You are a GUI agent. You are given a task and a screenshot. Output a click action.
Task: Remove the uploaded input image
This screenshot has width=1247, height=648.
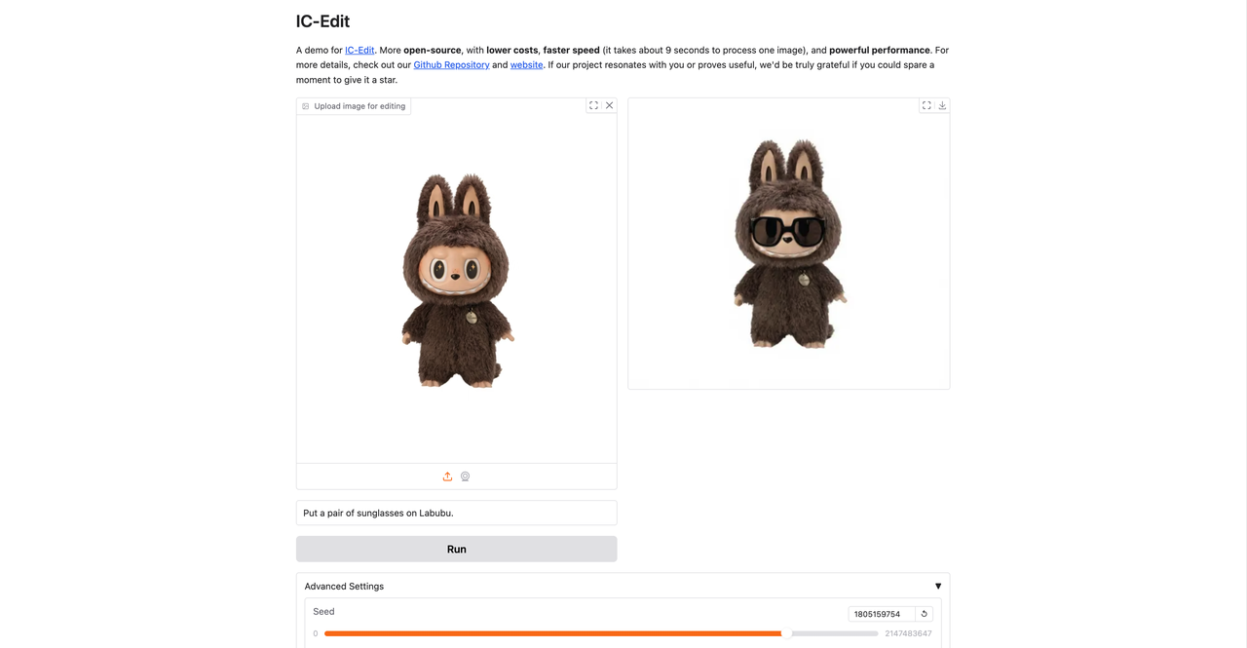coord(610,105)
